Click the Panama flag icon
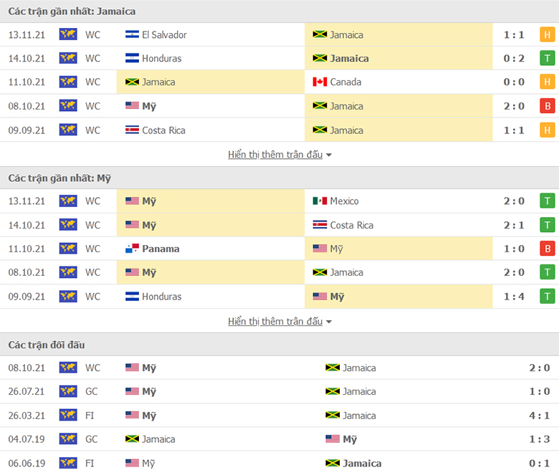Image resolution: width=559 pixels, height=475 pixels. (x=132, y=249)
